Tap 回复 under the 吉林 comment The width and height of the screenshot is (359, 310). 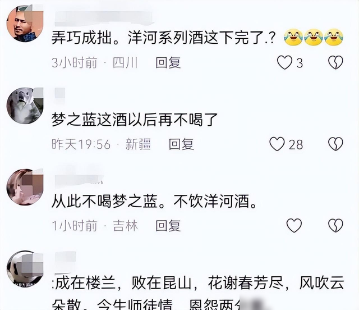(168, 226)
